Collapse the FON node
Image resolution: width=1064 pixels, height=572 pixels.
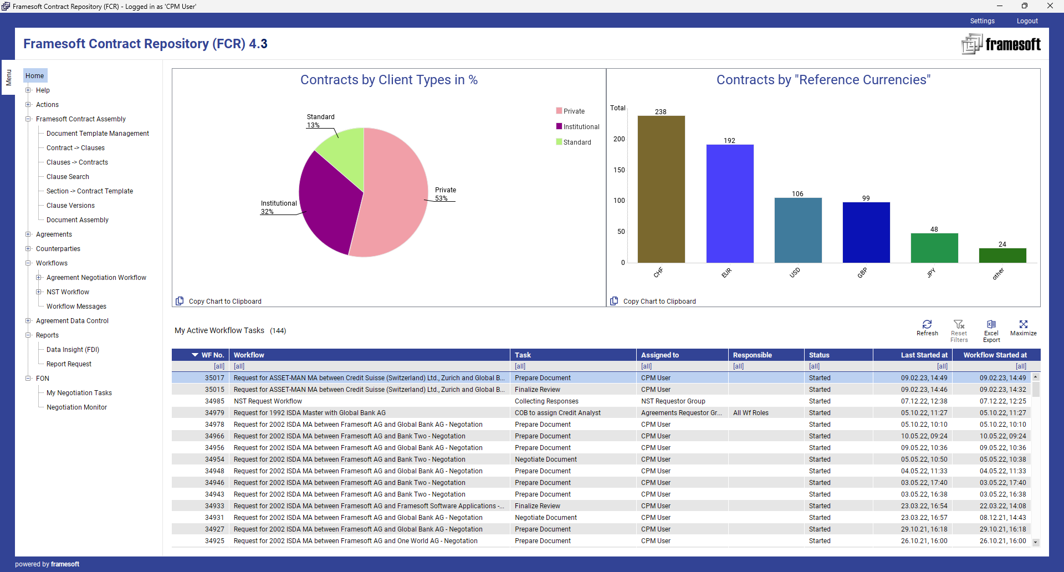tap(28, 378)
